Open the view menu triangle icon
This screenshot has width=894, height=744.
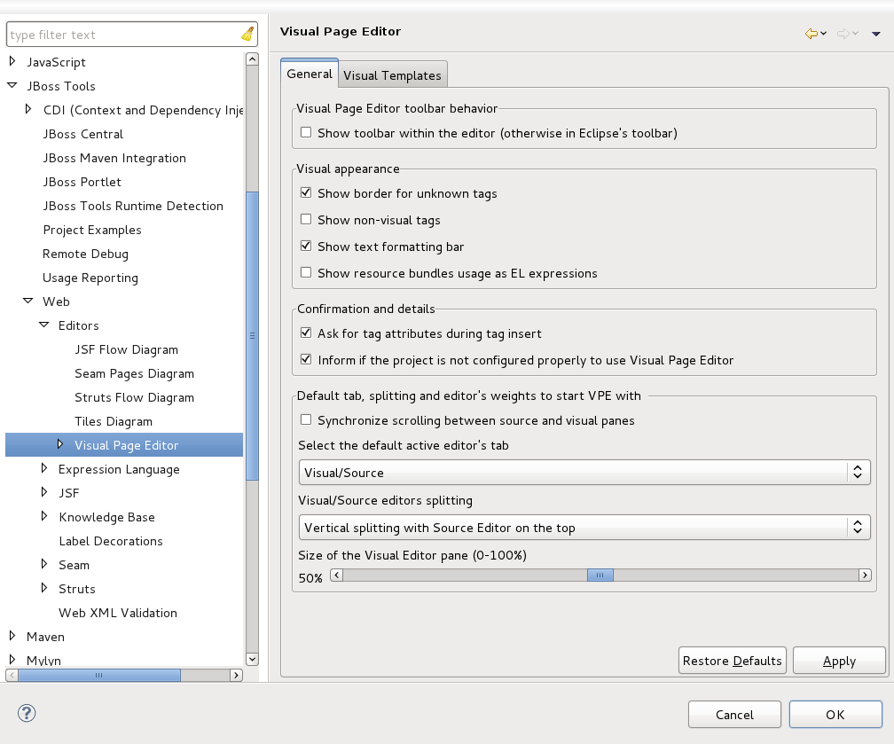(x=876, y=35)
